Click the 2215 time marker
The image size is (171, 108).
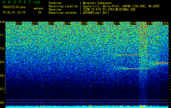pos(84,23)
